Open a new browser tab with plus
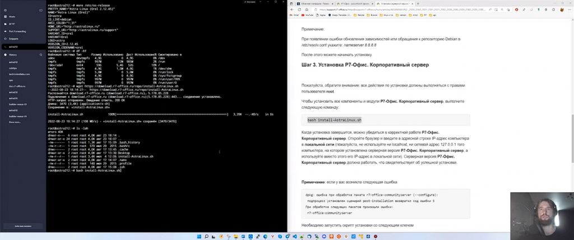 418,3
